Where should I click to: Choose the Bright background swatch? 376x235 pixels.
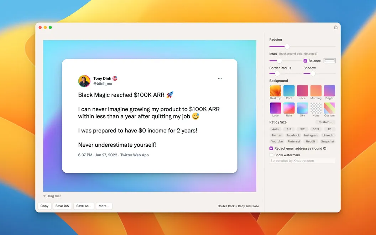click(x=329, y=91)
